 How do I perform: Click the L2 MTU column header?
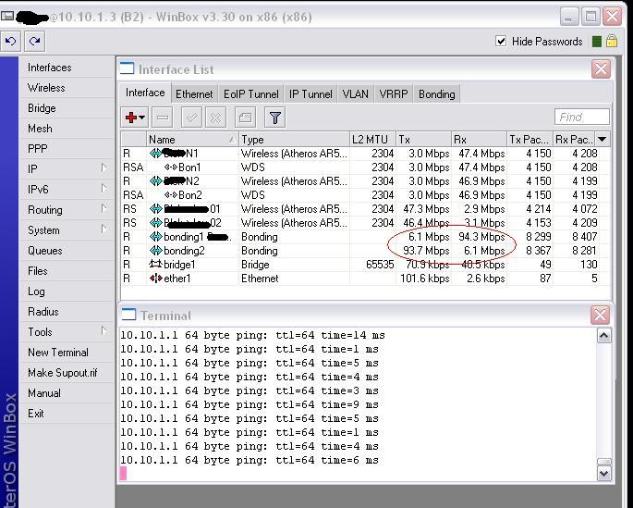[372, 140]
